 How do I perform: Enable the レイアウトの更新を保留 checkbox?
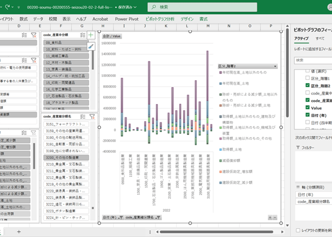click(x=298, y=230)
